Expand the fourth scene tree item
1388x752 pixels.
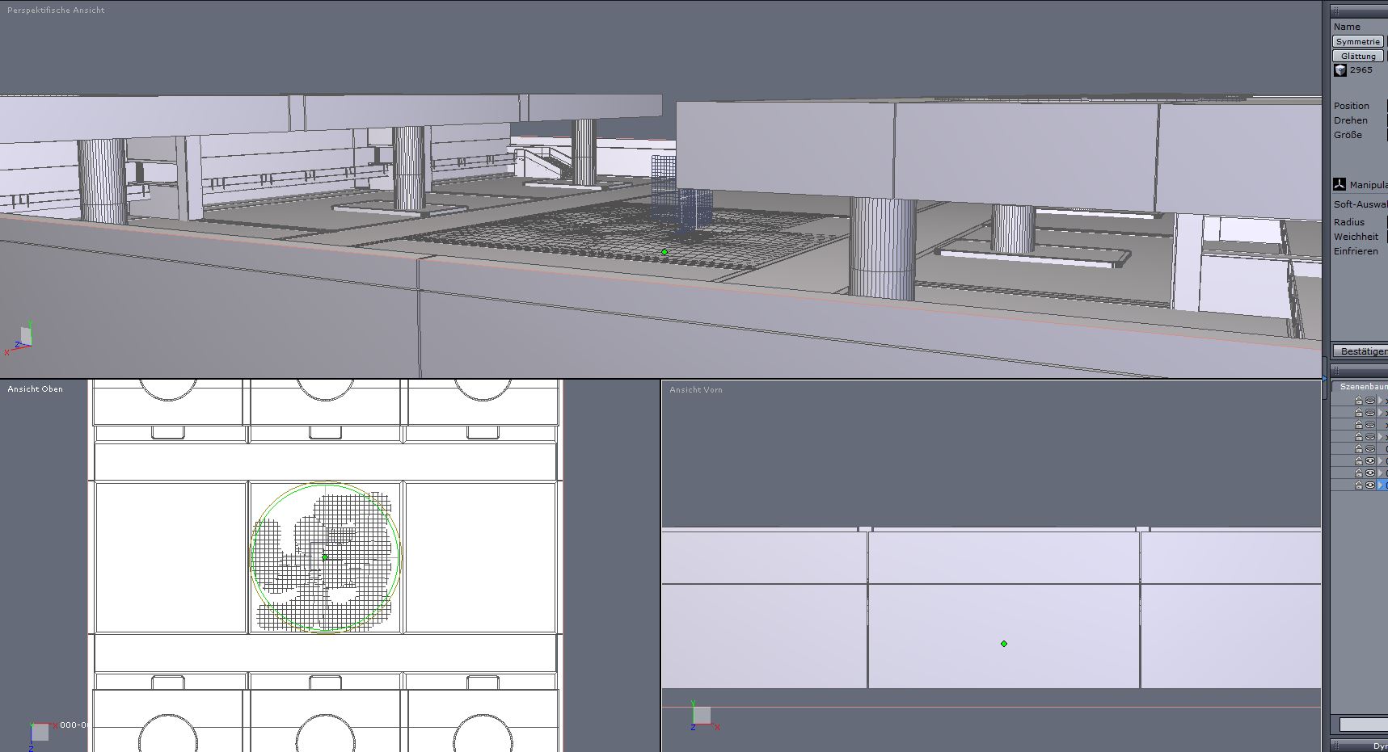point(1380,436)
